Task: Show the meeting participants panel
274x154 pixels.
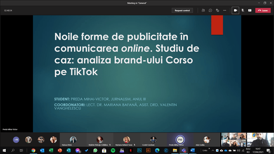Action: 203,10
